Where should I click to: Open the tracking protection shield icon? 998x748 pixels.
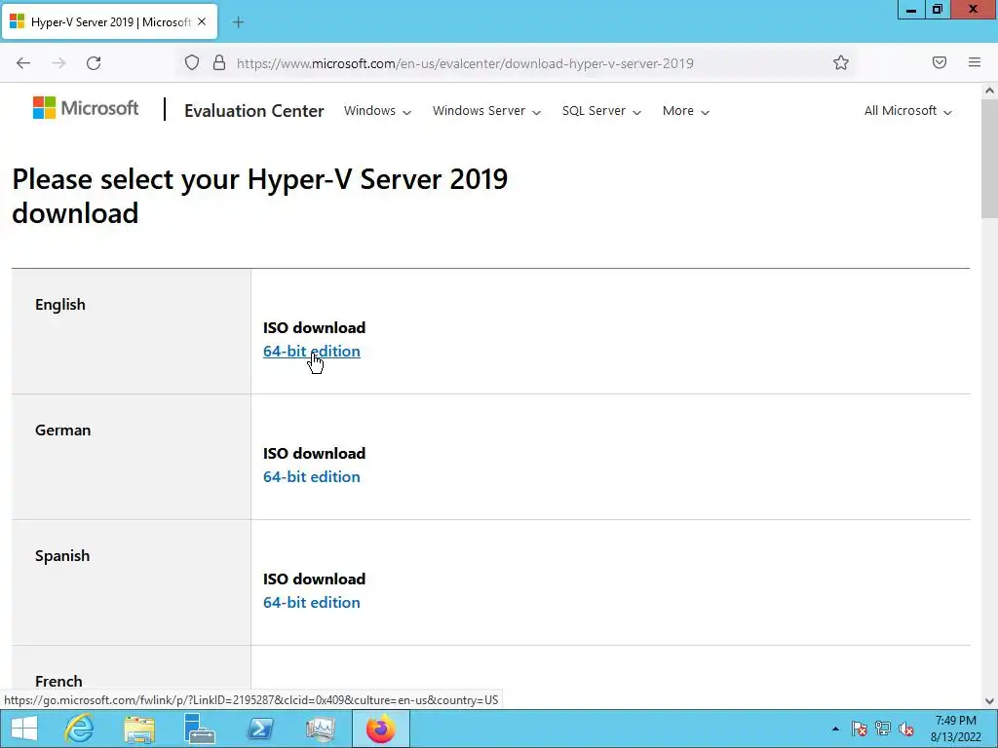click(x=192, y=63)
